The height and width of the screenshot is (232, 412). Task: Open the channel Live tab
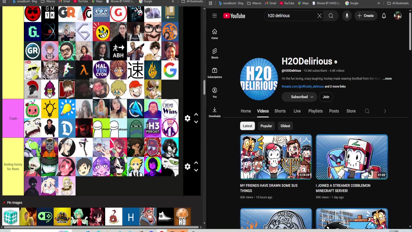(x=297, y=111)
